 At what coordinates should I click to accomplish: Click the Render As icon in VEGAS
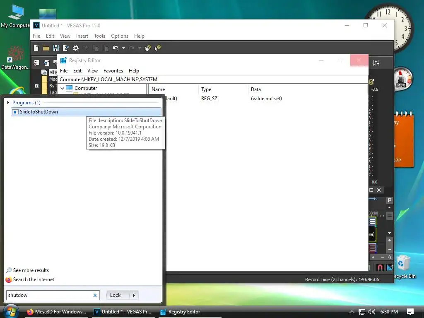click(66, 48)
